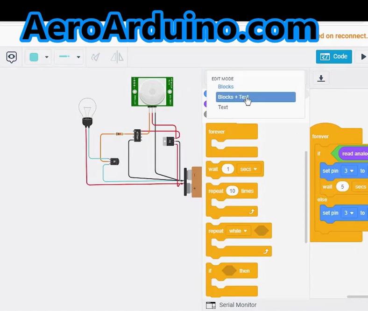Toggle the Code editor button

click(334, 57)
